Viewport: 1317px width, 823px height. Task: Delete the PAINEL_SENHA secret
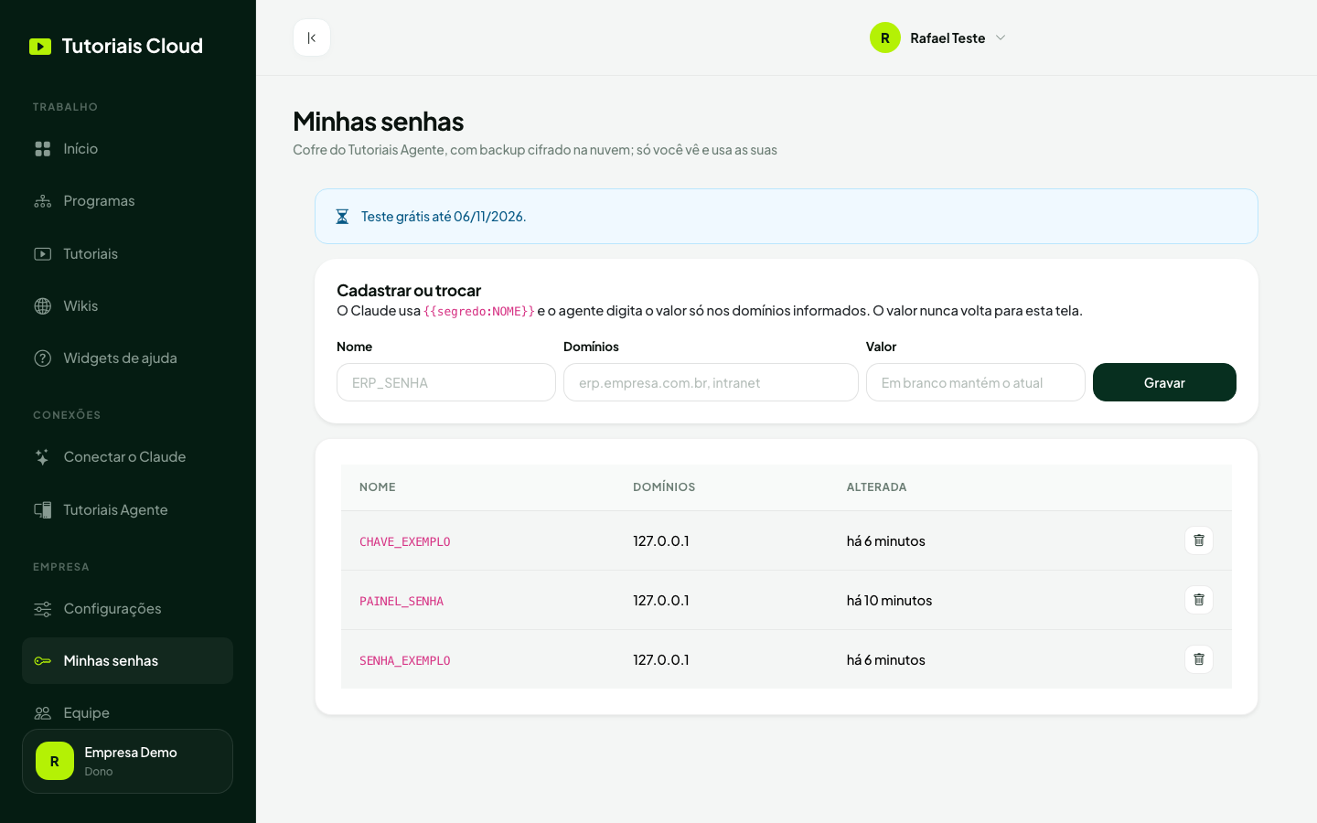click(1199, 600)
